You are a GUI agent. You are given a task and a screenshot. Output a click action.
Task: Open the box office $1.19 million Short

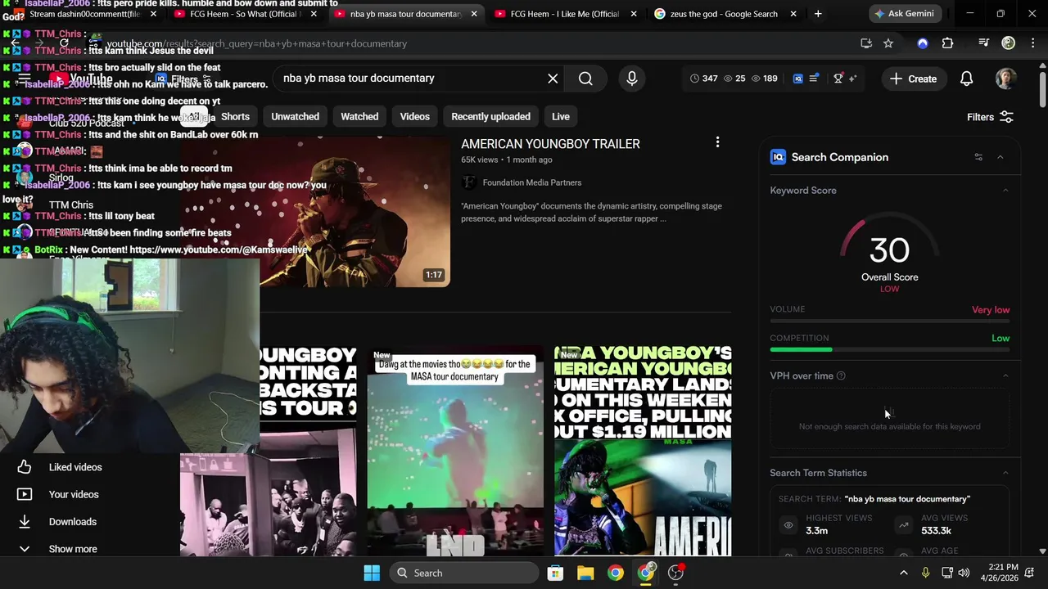(643, 450)
